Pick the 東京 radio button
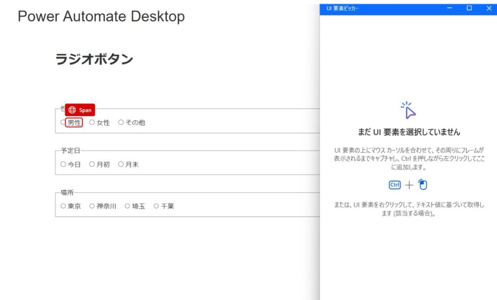This screenshot has height=300, width=497. 63,205
